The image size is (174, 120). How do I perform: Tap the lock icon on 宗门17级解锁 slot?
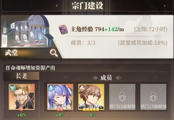153,97
